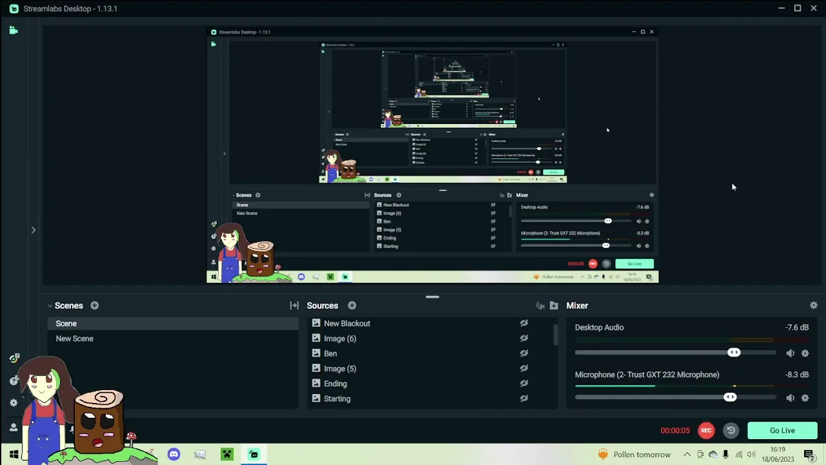Click the -7.6 dB level readout
826x465 pixels.
tap(797, 327)
